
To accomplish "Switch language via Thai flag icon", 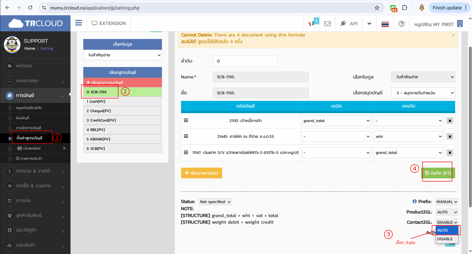I will pyautogui.click(x=385, y=24).
